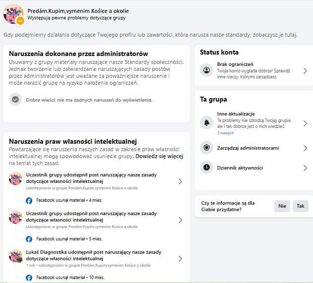Click the clock icon beside 'Dziennik aktywności'

[206, 168]
